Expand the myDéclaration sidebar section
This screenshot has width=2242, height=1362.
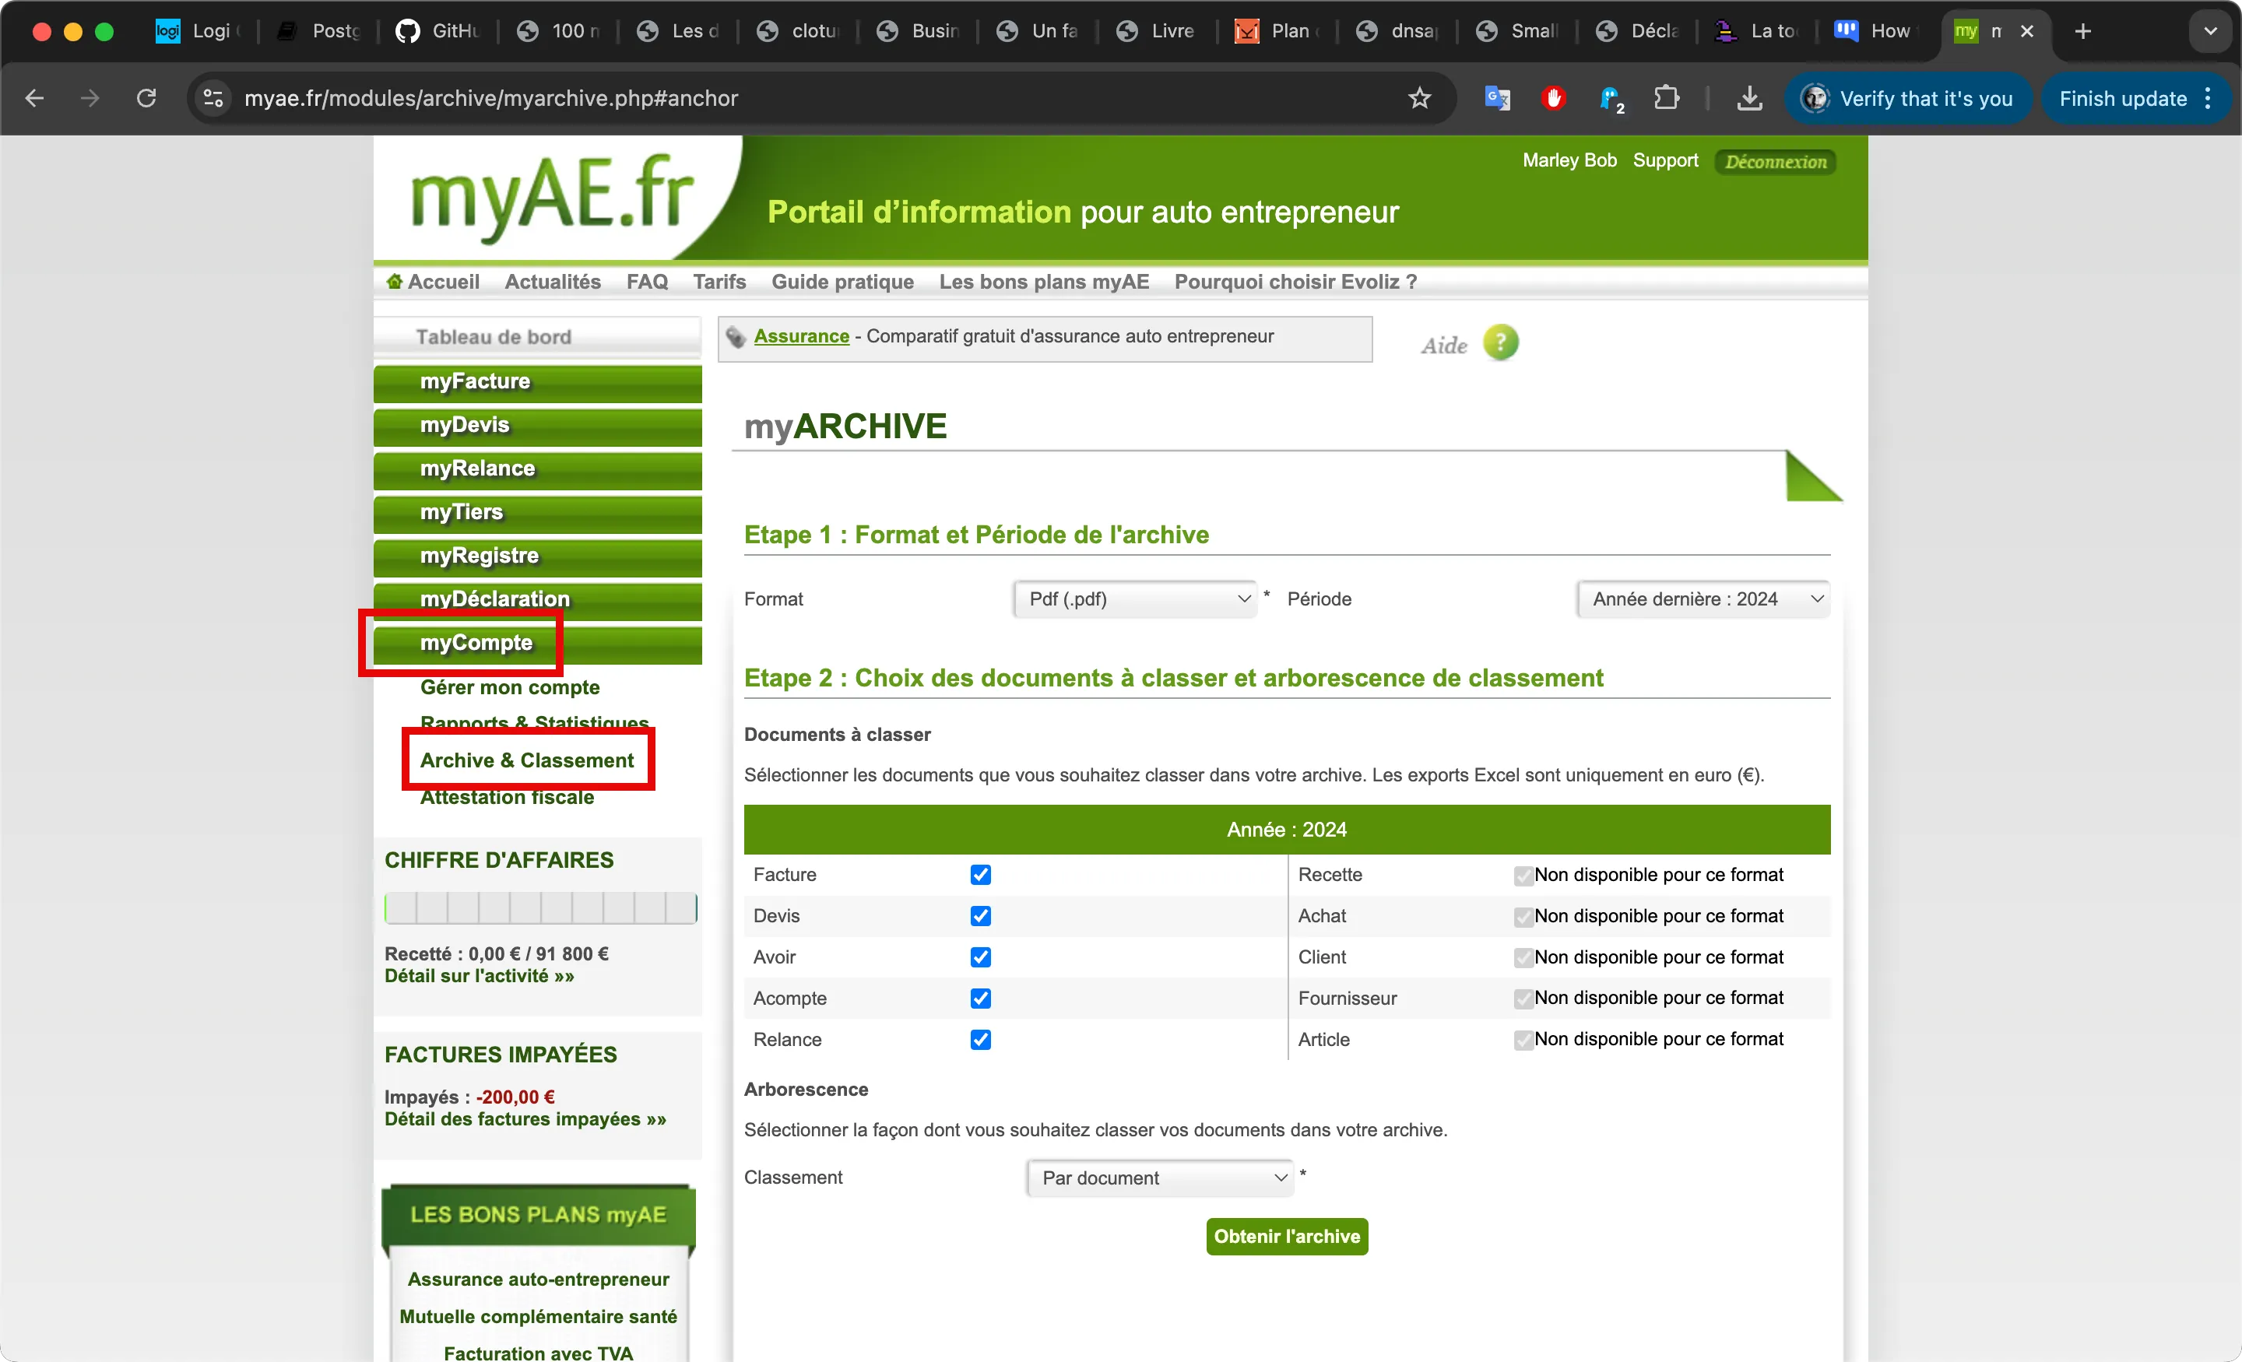pos(538,602)
